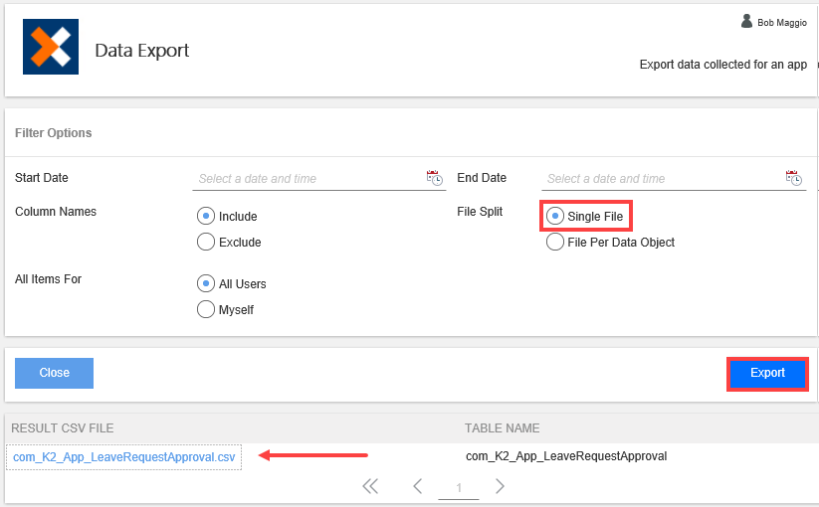Select Myself radio button
The height and width of the screenshot is (507, 819).
point(206,309)
